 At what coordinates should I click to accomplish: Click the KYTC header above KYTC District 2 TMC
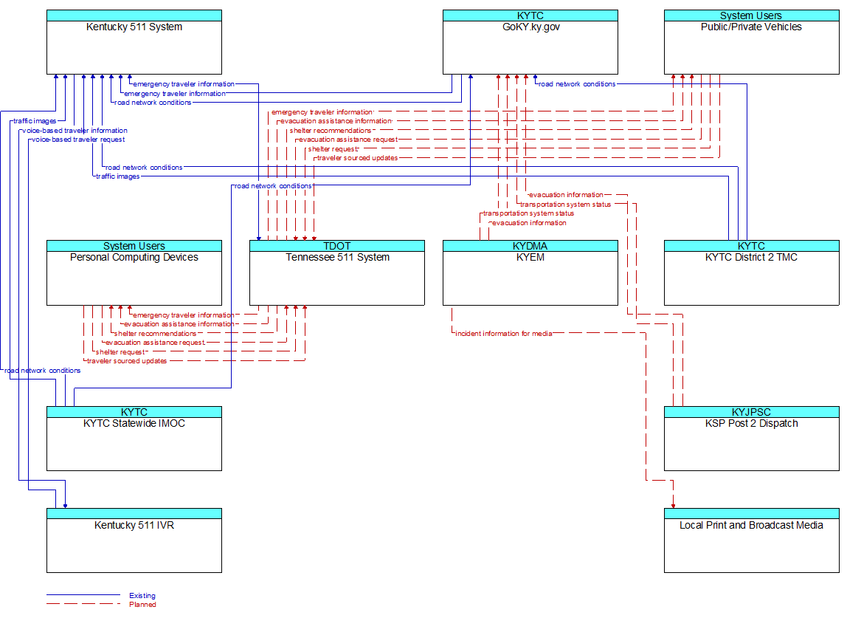click(751, 246)
